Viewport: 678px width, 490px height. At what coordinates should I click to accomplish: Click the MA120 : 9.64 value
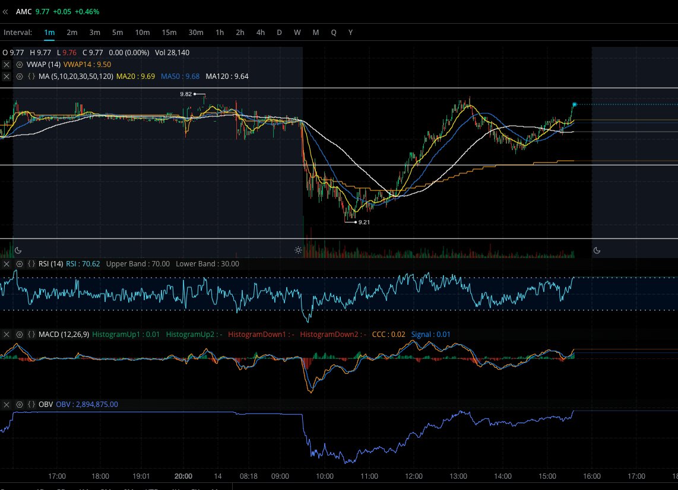point(227,77)
